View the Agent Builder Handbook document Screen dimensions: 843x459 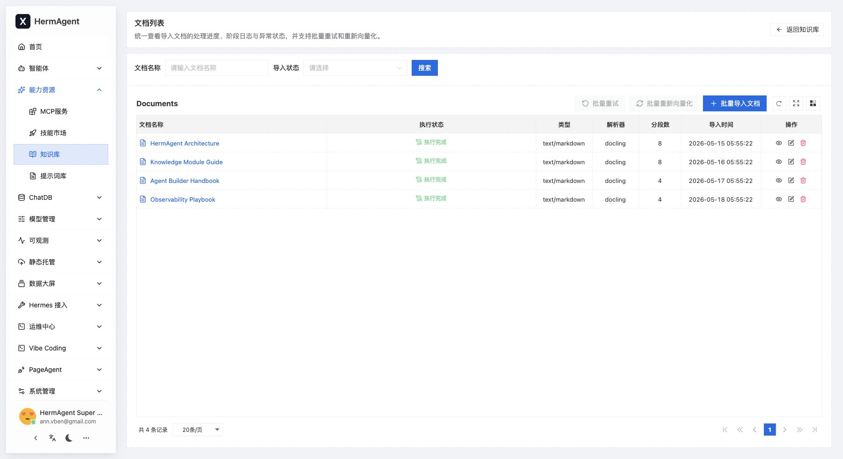coord(779,181)
